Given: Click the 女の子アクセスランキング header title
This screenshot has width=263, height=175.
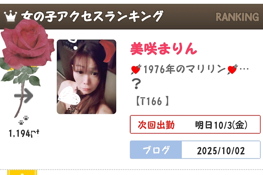Looking at the screenshot, I should (x=92, y=16).
